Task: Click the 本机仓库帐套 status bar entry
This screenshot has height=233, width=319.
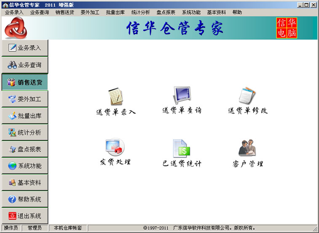Action: click(68, 228)
